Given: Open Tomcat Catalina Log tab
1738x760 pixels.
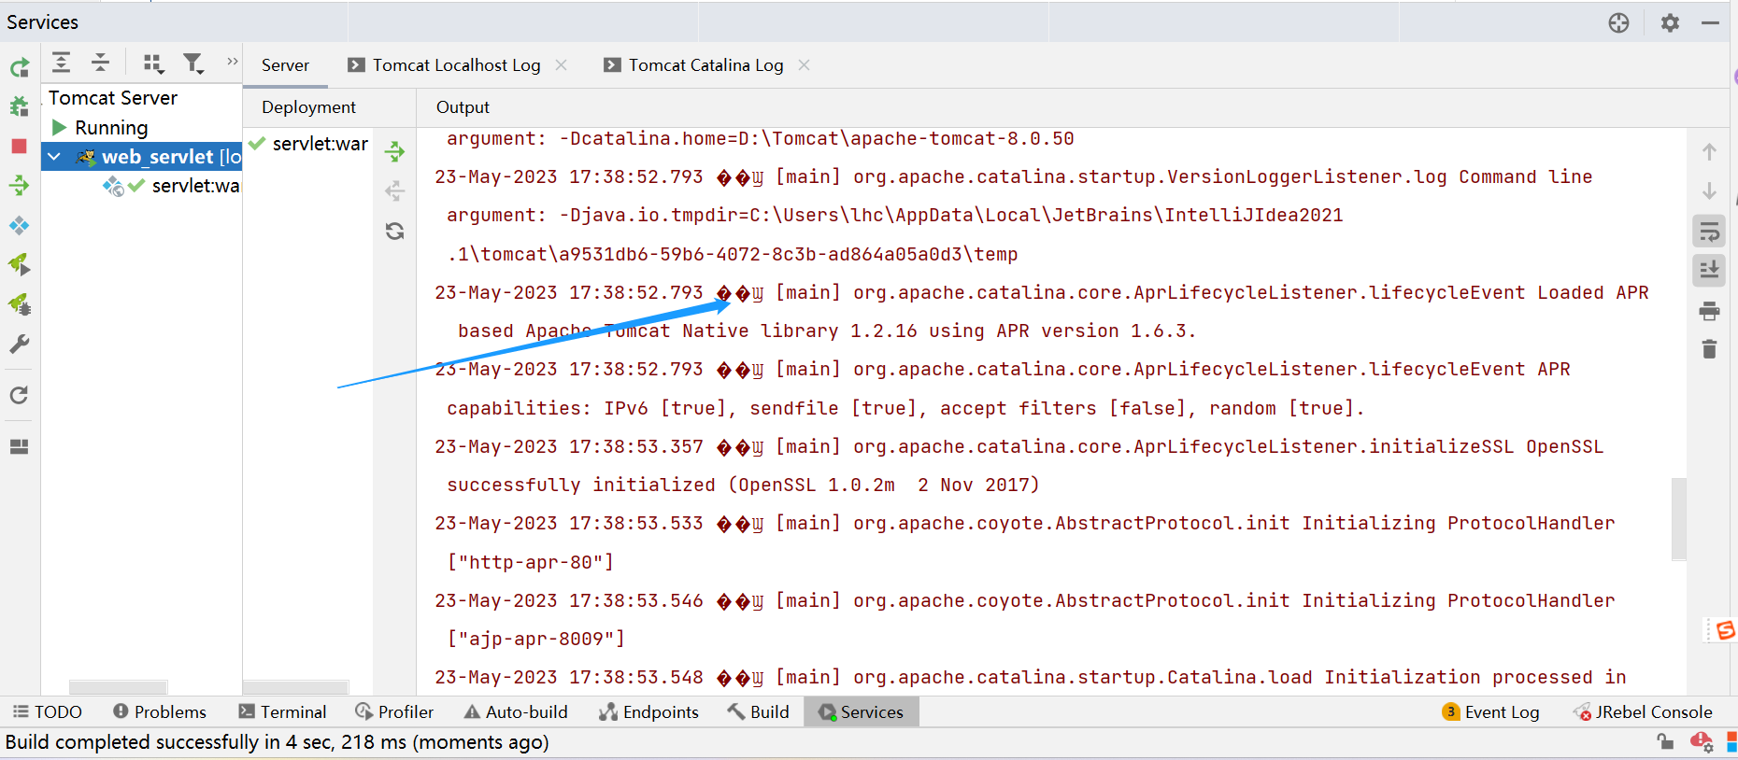Looking at the screenshot, I should pyautogui.click(x=705, y=65).
